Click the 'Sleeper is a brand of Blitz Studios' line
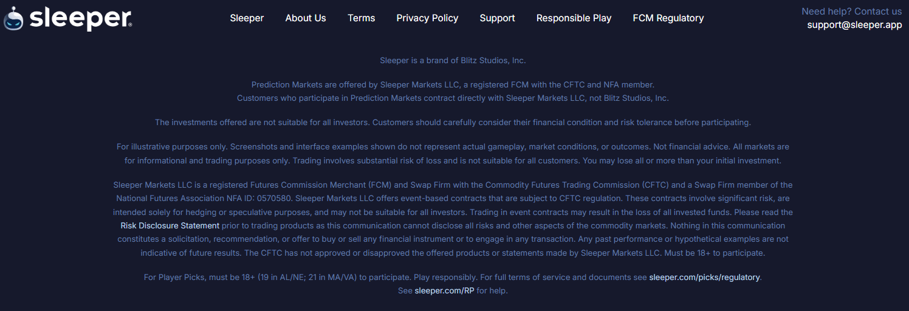909x311 pixels. [x=453, y=61]
